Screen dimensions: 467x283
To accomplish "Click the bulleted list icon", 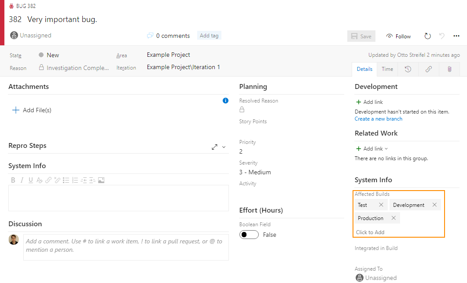I will pos(66,180).
